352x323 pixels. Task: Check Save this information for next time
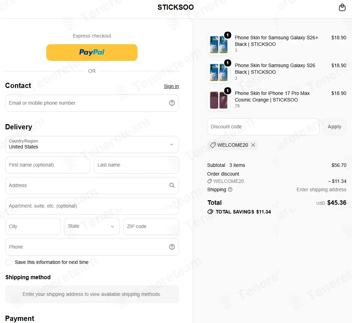(x=9, y=262)
